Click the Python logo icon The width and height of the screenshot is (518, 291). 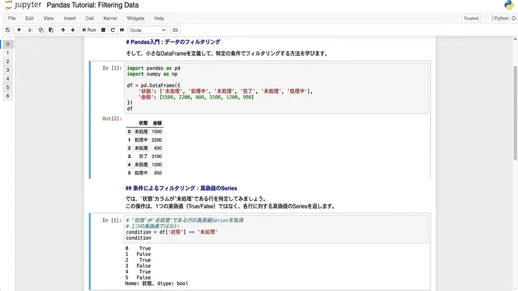click(509, 5)
